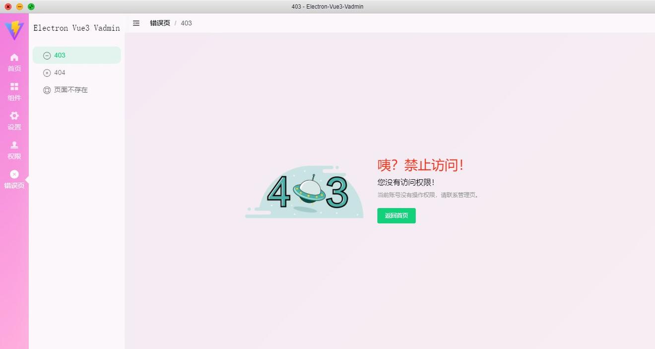Screen dimensions: 655x349
Task: Open the 权限 permissions section
Action: click(14, 150)
